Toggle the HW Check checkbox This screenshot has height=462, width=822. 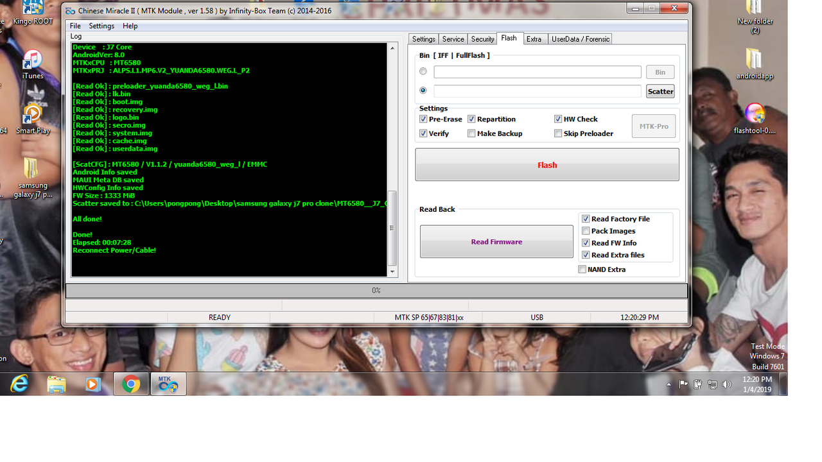(x=558, y=119)
